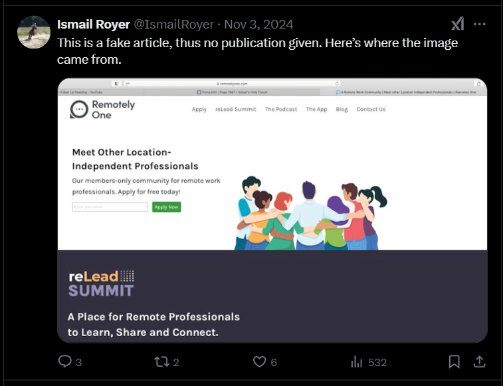Open reLead Summit navigation item
Viewport: 503px width, 386px height.
click(235, 110)
